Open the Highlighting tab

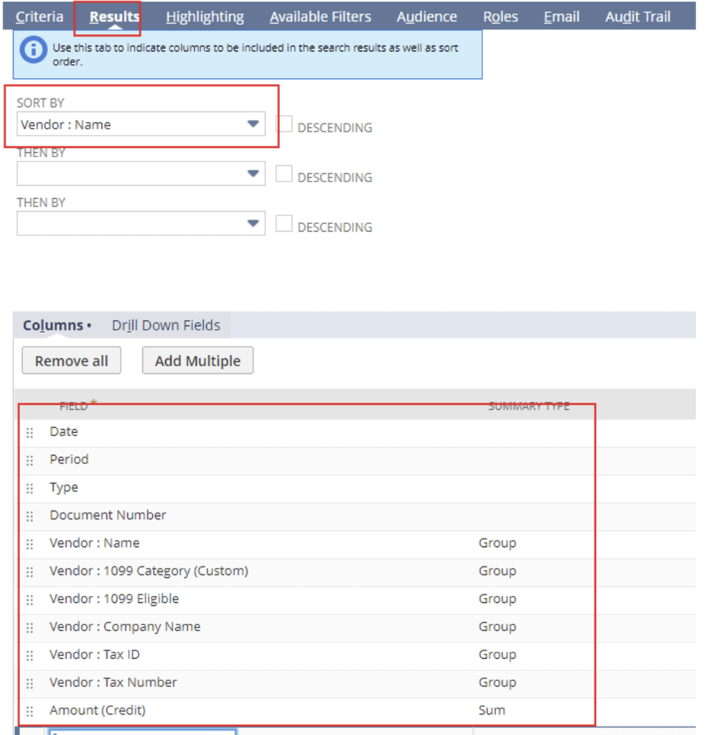(x=205, y=17)
